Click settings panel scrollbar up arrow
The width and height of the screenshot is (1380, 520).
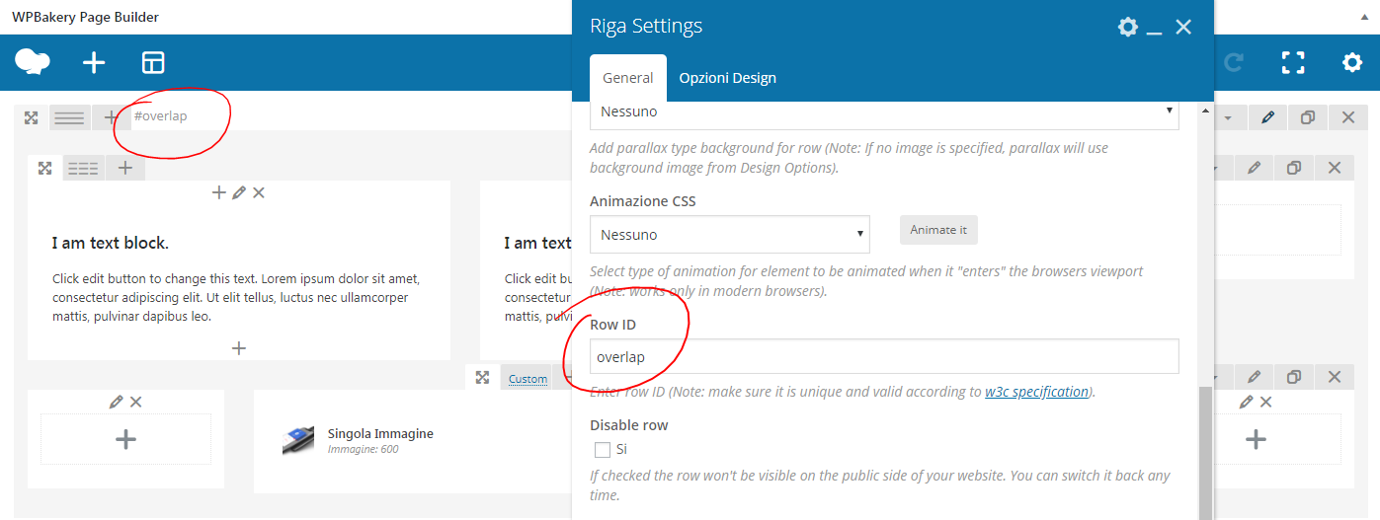1205,112
